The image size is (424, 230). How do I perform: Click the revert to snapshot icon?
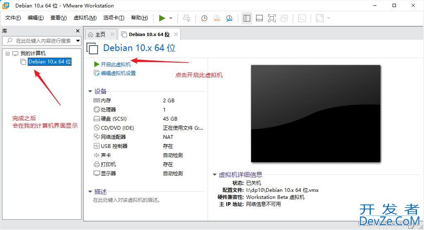point(217,18)
